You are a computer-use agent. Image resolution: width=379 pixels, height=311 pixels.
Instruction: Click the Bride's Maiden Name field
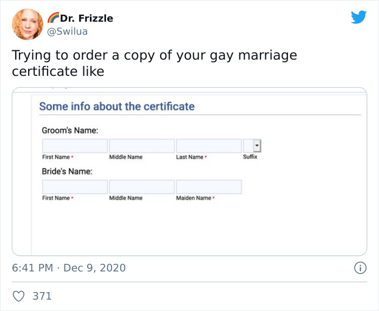coord(209,187)
